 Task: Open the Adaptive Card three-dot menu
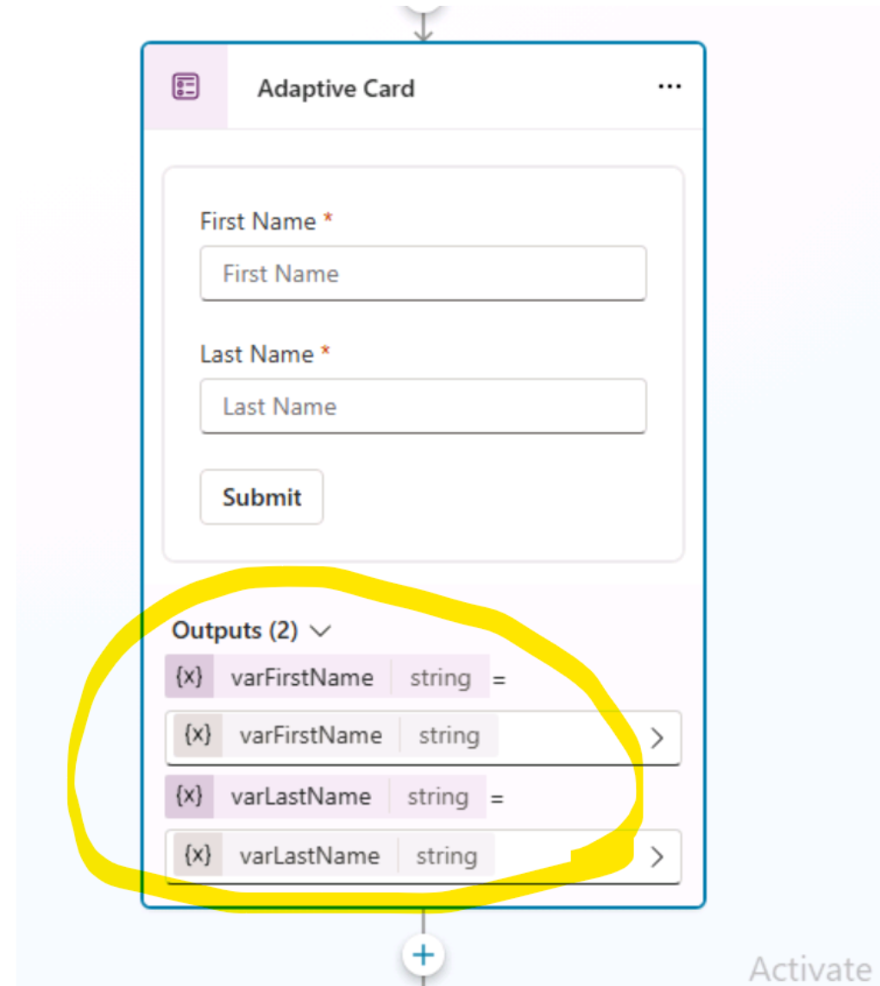pos(669,87)
